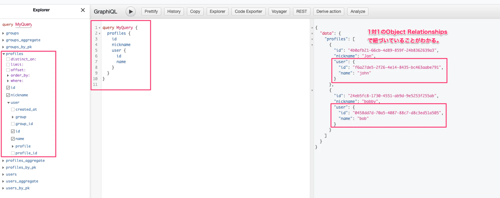Viewport: 500px width, 198px height.
Task: Expand the groups_by_pk node
Action: (x=3, y=47)
